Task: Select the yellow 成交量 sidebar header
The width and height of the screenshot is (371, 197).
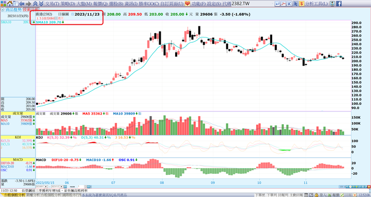Action: [18, 113]
